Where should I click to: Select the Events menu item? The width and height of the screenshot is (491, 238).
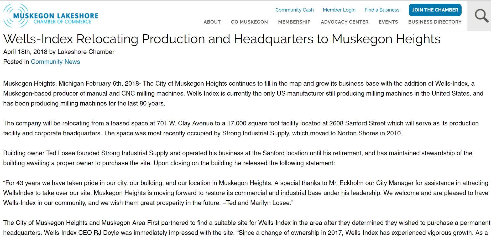coord(388,22)
